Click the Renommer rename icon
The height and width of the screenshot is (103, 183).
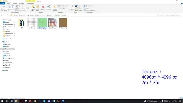pos(49,7)
